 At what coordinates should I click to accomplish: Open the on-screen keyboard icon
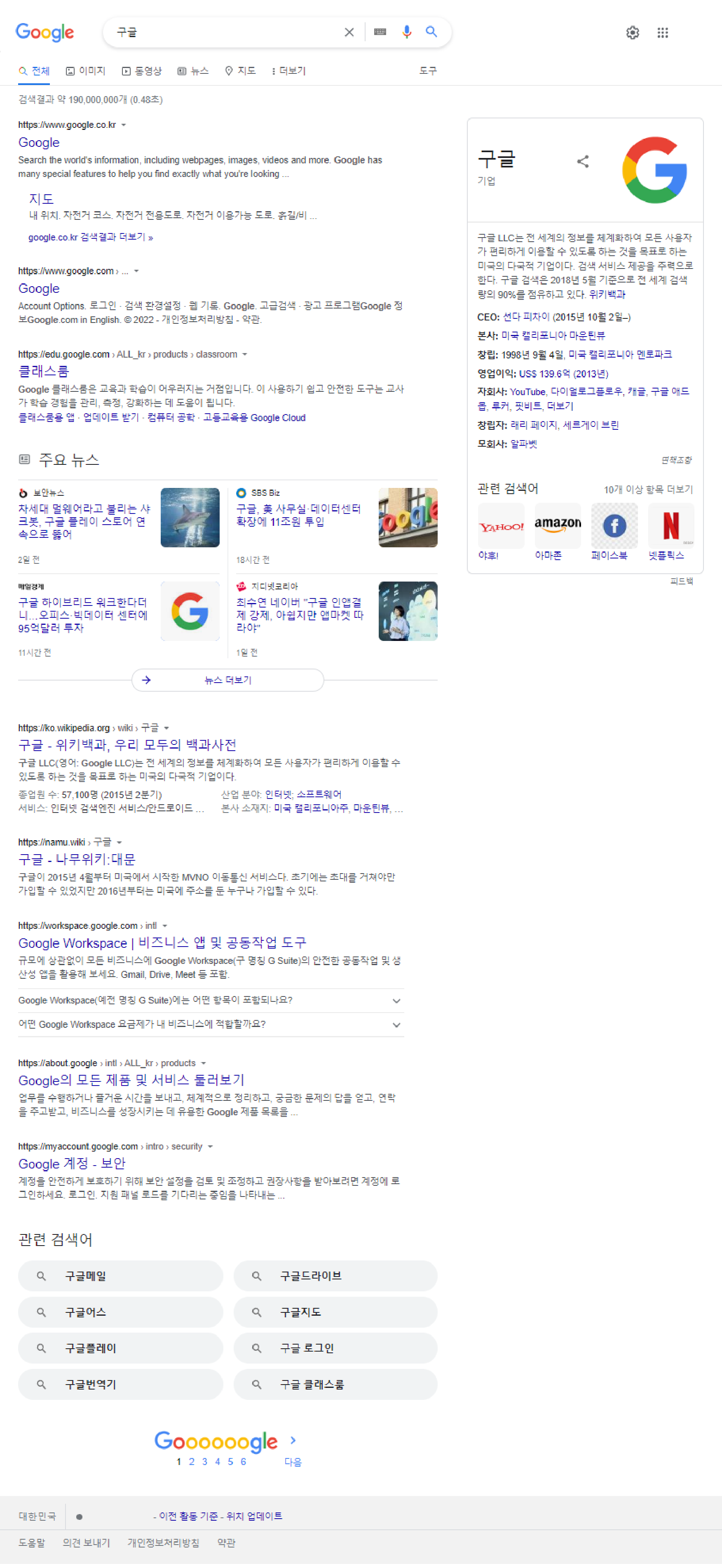(380, 32)
